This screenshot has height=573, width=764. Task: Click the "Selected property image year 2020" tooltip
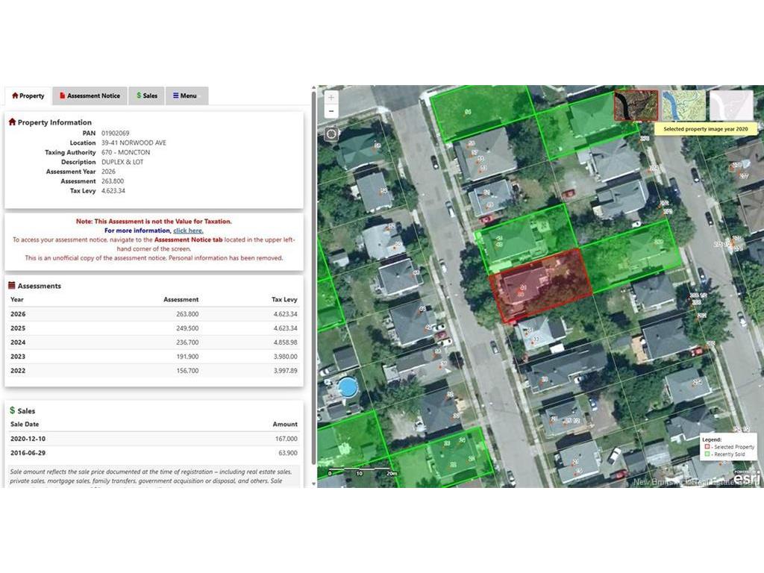pyautogui.click(x=706, y=129)
